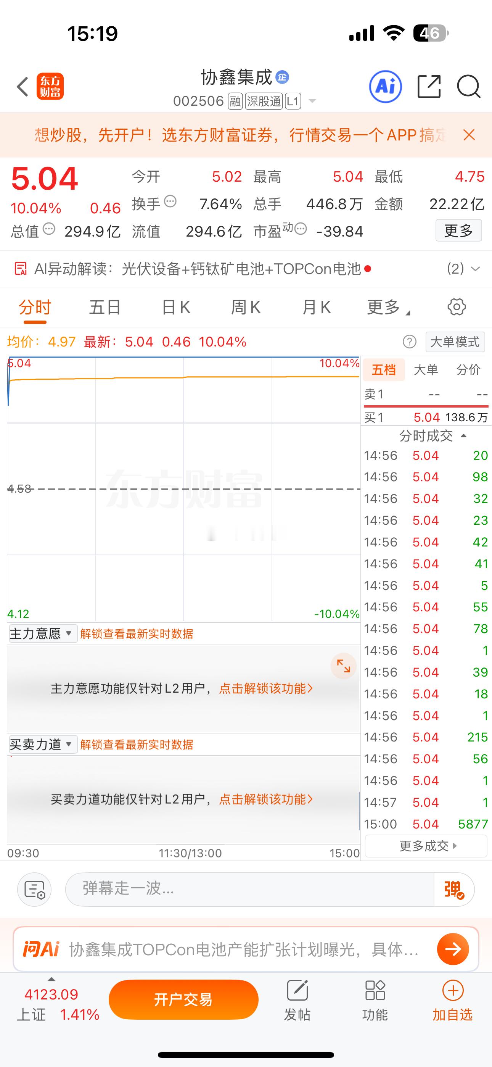Screen dimensions: 492x1067
Task: Switch to the 日K chart tab
Action: [x=176, y=307]
